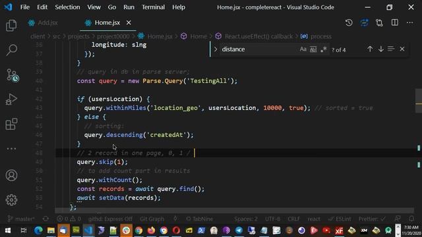Image resolution: width=422 pixels, height=237 pixels.
Task: Click the blue sync changes icon in editor toolbar
Action: point(365,22)
